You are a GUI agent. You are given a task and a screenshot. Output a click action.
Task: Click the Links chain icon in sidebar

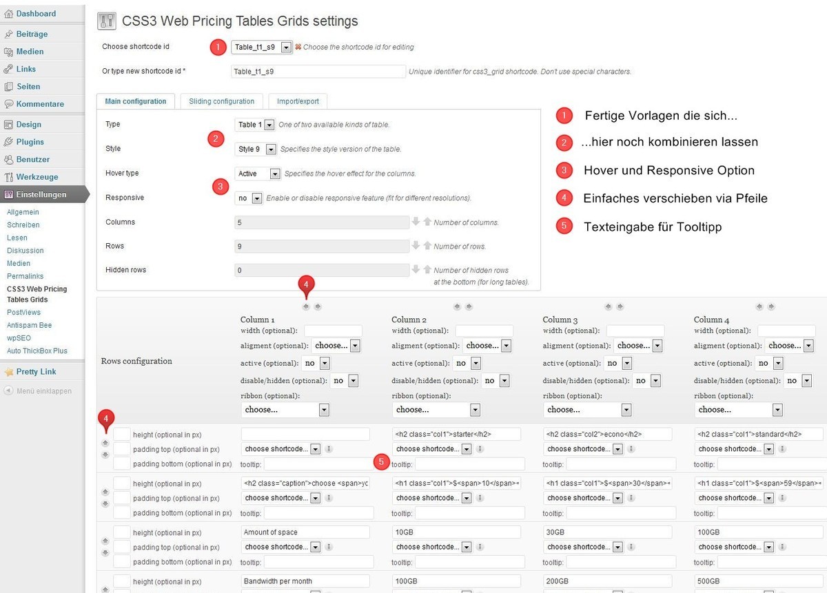(8, 69)
